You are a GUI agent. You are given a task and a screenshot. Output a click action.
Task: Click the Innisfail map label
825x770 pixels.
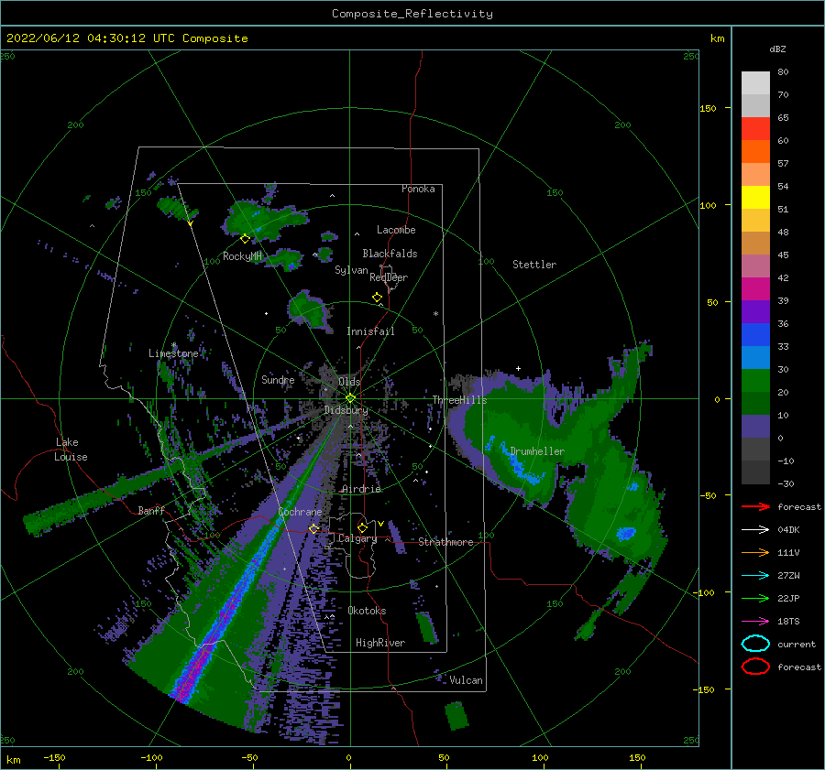[x=370, y=331]
